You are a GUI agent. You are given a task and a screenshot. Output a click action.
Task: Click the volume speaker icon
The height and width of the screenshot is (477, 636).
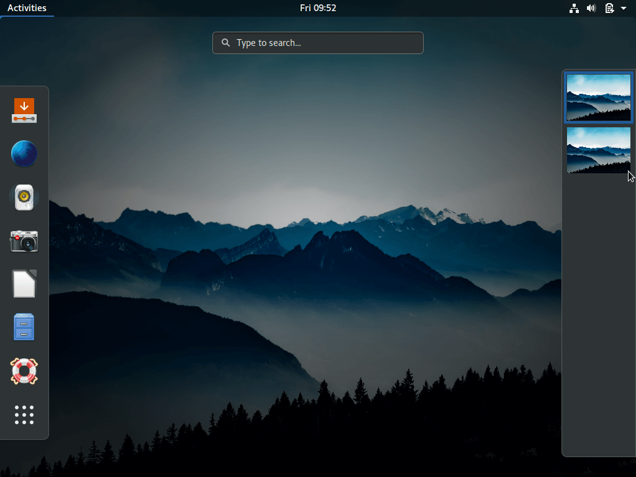591,8
